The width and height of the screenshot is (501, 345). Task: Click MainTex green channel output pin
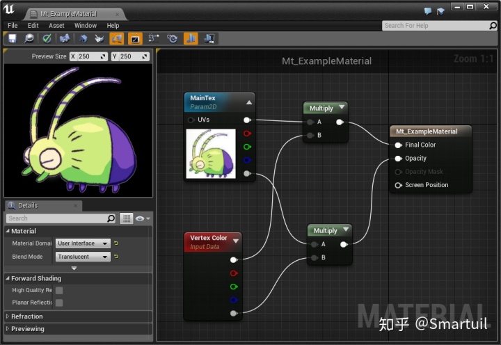pos(247,147)
